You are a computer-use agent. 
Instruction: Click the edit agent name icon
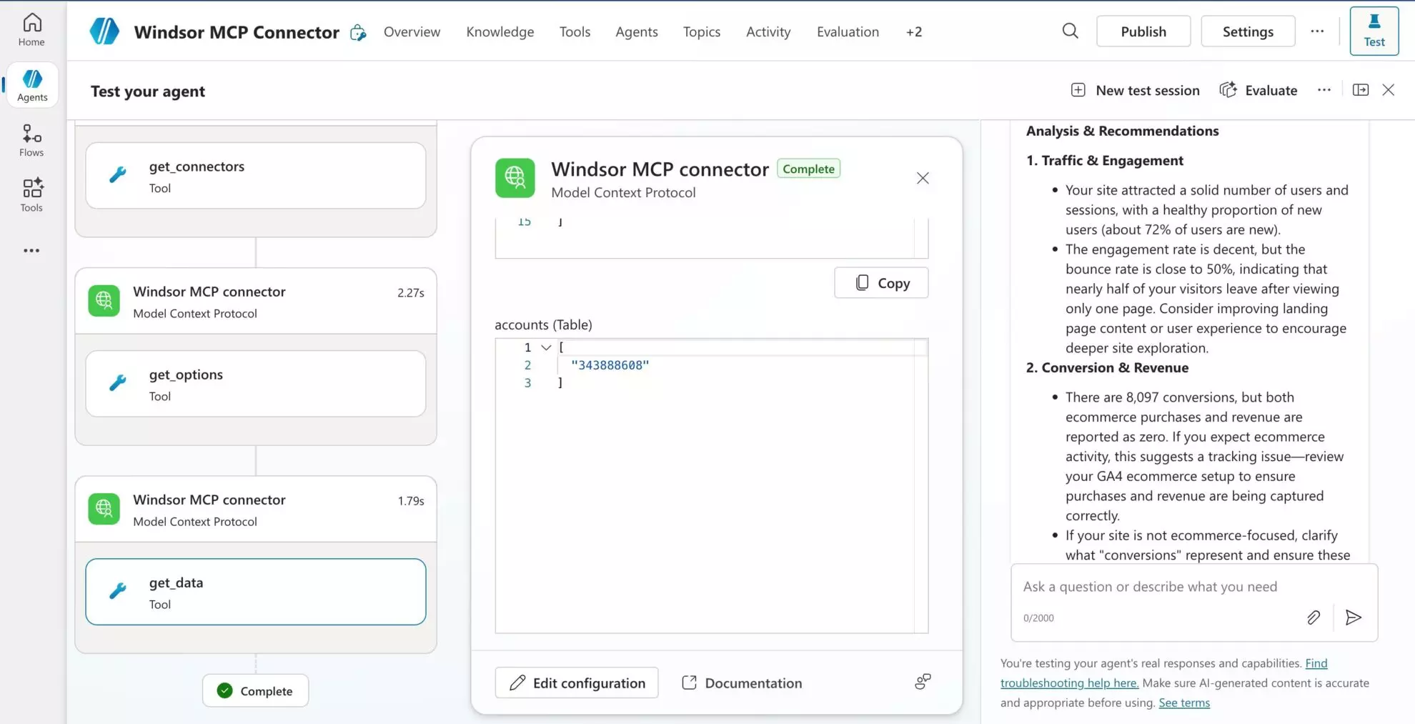pos(358,33)
